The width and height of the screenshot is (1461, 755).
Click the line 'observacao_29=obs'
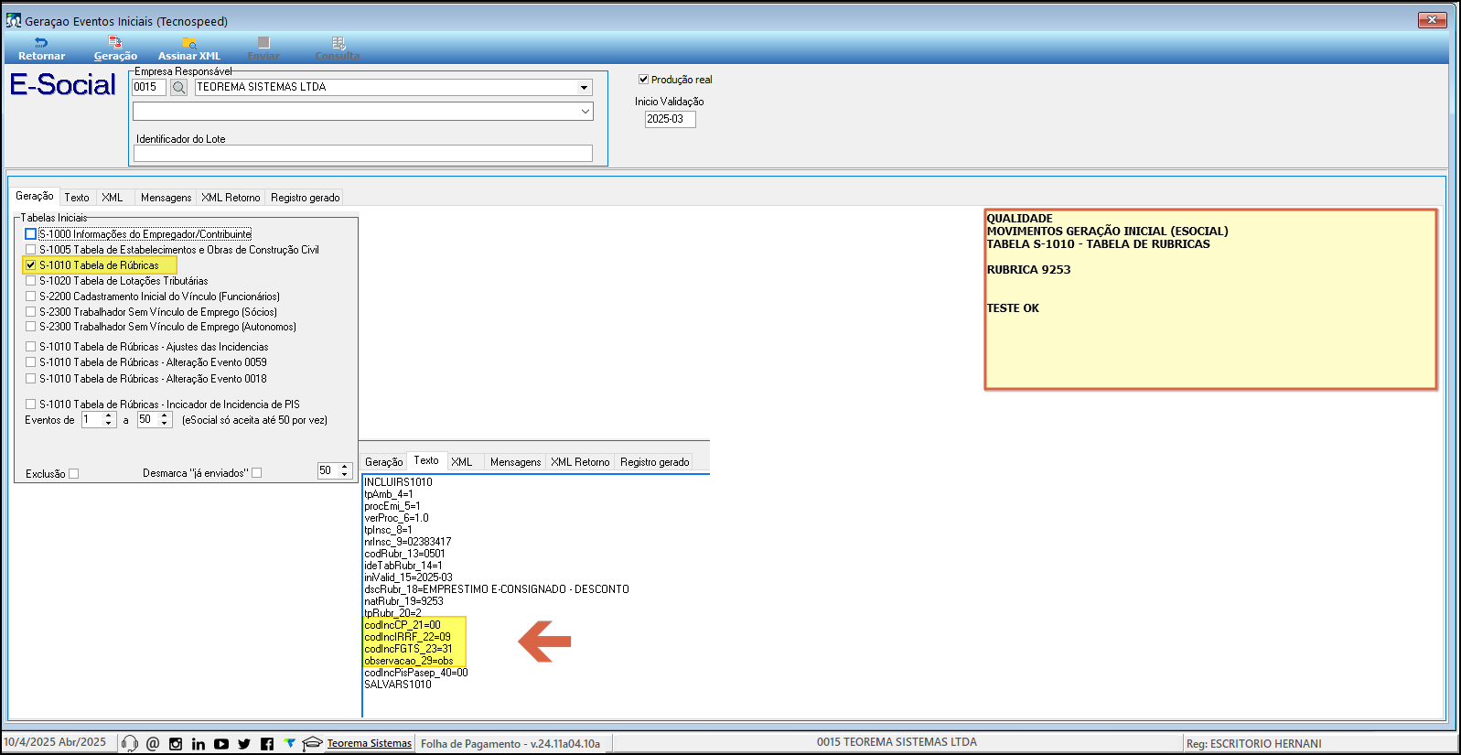[409, 661]
